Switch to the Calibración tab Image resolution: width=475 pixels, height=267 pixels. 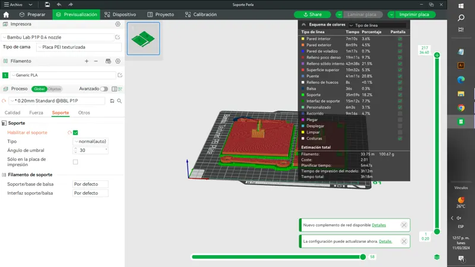click(201, 14)
